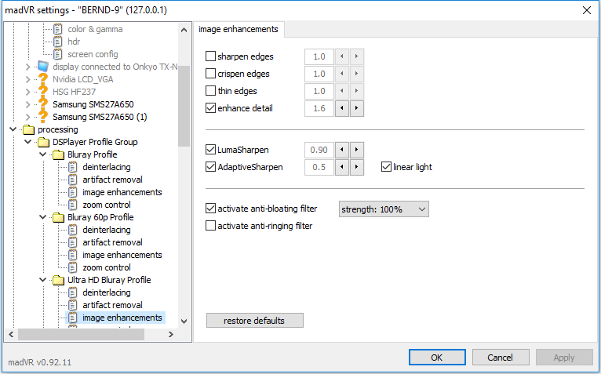The image size is (601, 374).
Task: Confirm settings with the OK button
Action: click(437, 357)
